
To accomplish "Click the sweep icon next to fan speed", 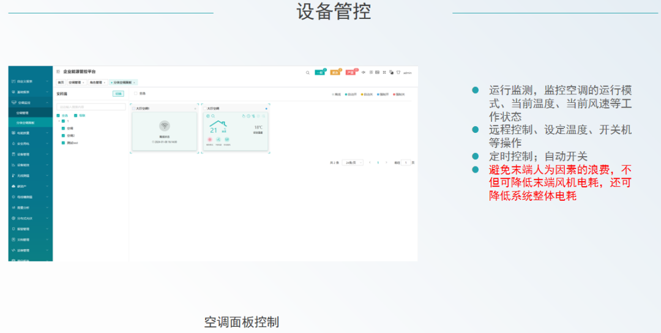I will (227, 140).
